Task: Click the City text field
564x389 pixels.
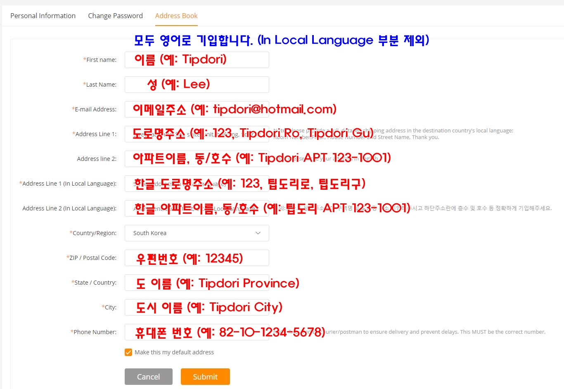Action: 197,307
